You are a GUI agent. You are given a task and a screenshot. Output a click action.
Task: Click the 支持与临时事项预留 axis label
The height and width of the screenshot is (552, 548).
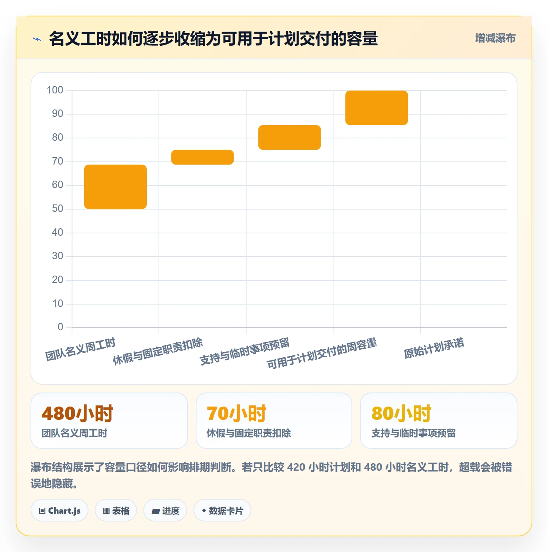click(x=245, y=351)
